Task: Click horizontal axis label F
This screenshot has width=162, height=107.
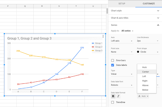Action: (x=82, y=91)
